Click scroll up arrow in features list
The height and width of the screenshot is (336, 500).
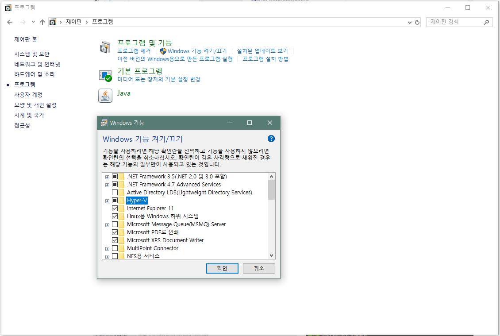(271, 177)
